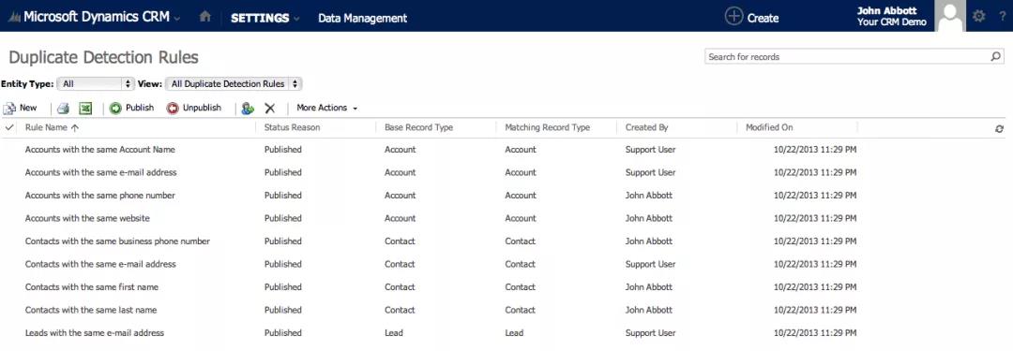Click 'John Abbott' in the same website row
Screen dimensions: 1013x351
click(x=649, y=218)
